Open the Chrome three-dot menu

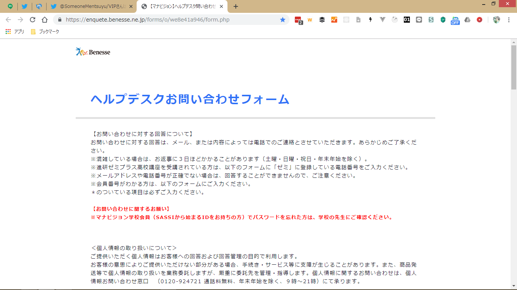pyautogui.click(x=509, y=20)
